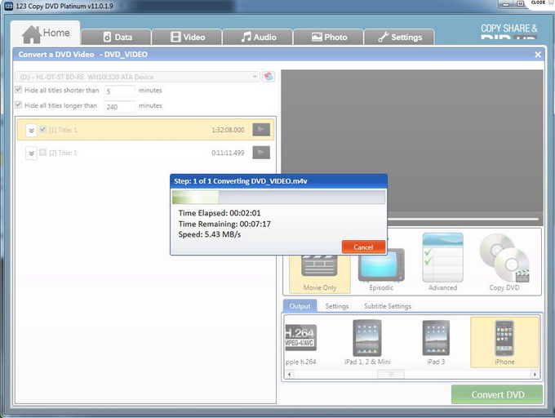Uncheck the [1] Title: 1 checkbox
The width and height of the screenshot is (555, 418).
pyautogui.click(x=42, y=130)
